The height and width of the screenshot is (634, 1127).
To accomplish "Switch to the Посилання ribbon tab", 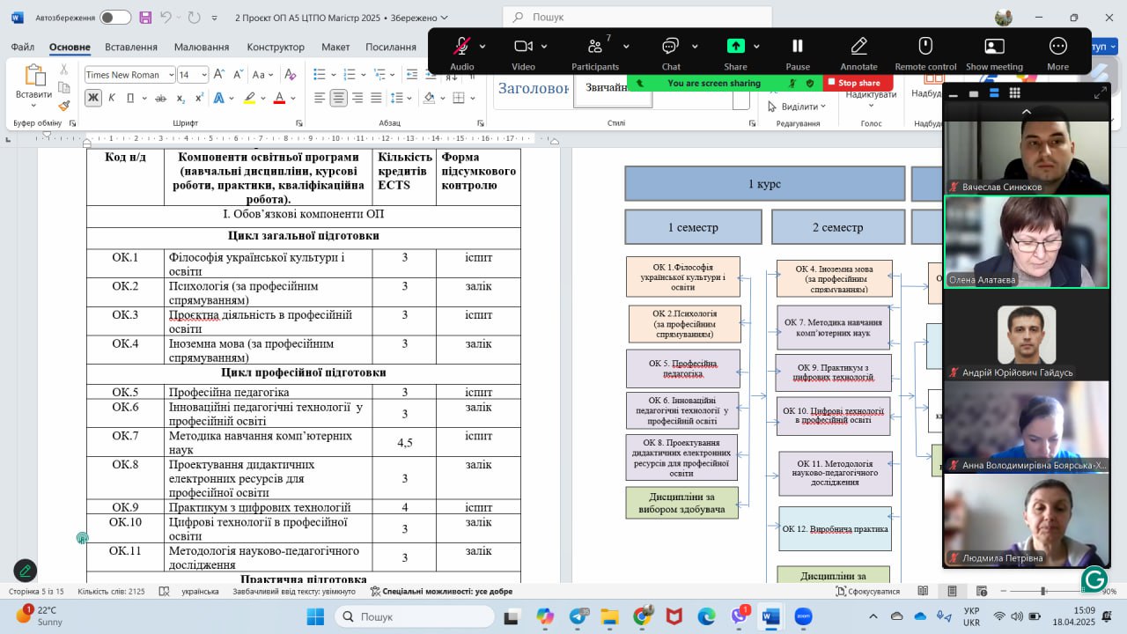I will 391,47.
